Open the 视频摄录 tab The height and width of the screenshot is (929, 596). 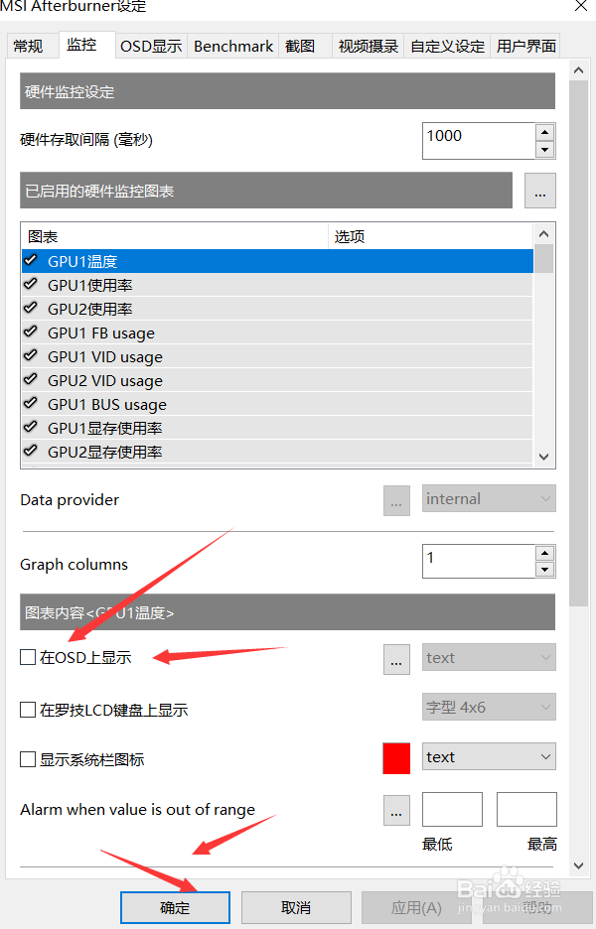[368, 47]
